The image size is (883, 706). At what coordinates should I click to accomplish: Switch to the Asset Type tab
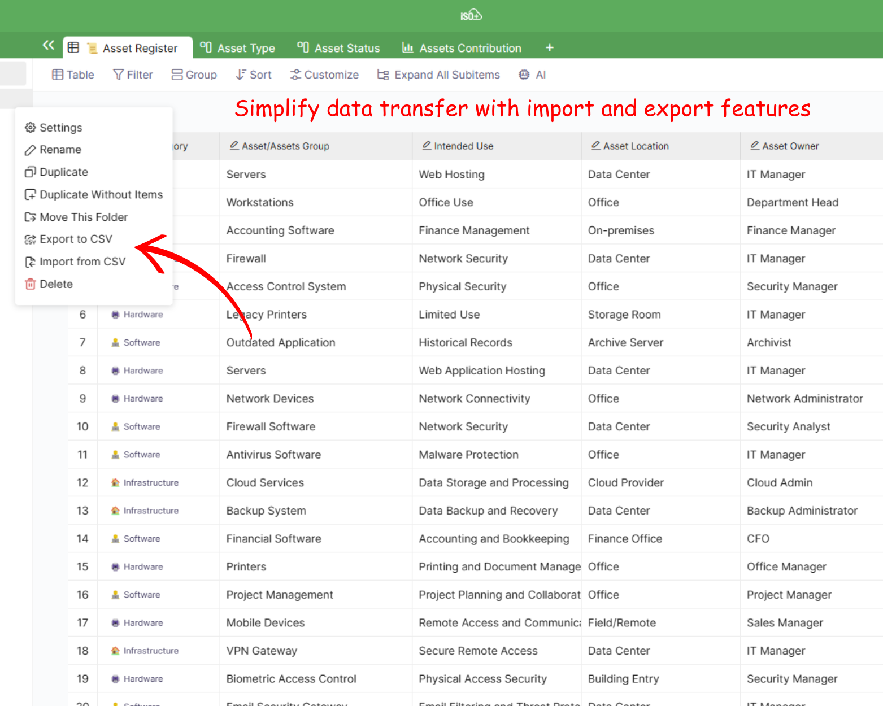[x=238, y=48]
